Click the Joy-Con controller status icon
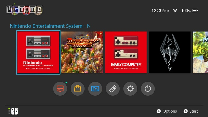Screen dimensions: 208x117 coord(13,111)
